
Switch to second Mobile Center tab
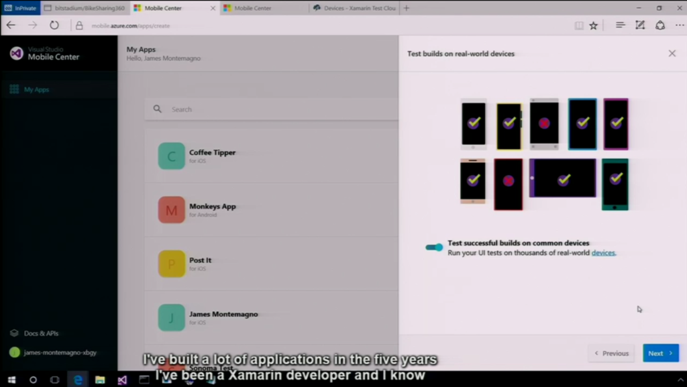(x=264, y=8)
